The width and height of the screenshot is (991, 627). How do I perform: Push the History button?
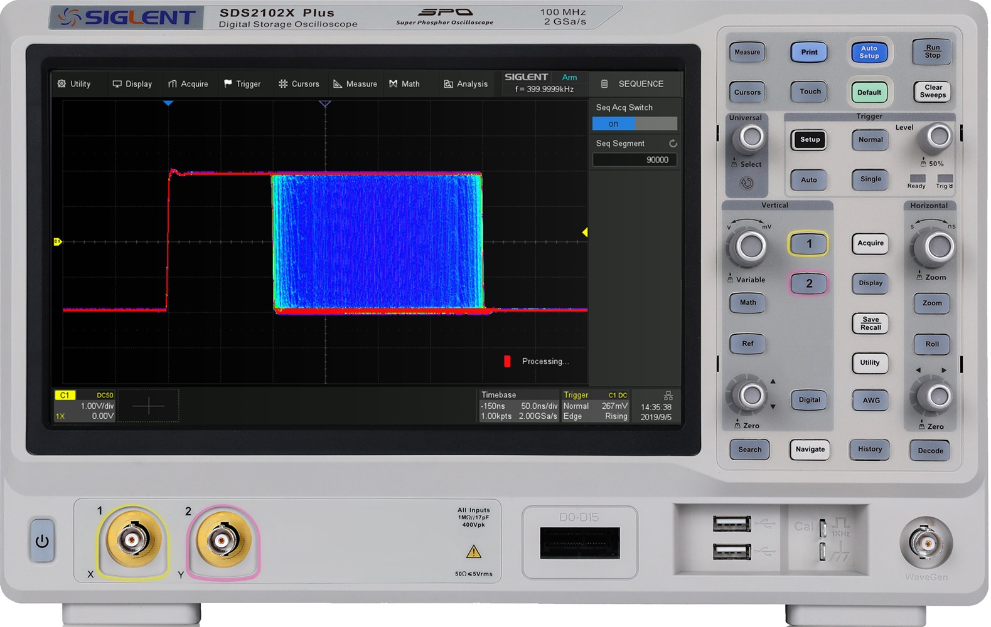(870, 450)
